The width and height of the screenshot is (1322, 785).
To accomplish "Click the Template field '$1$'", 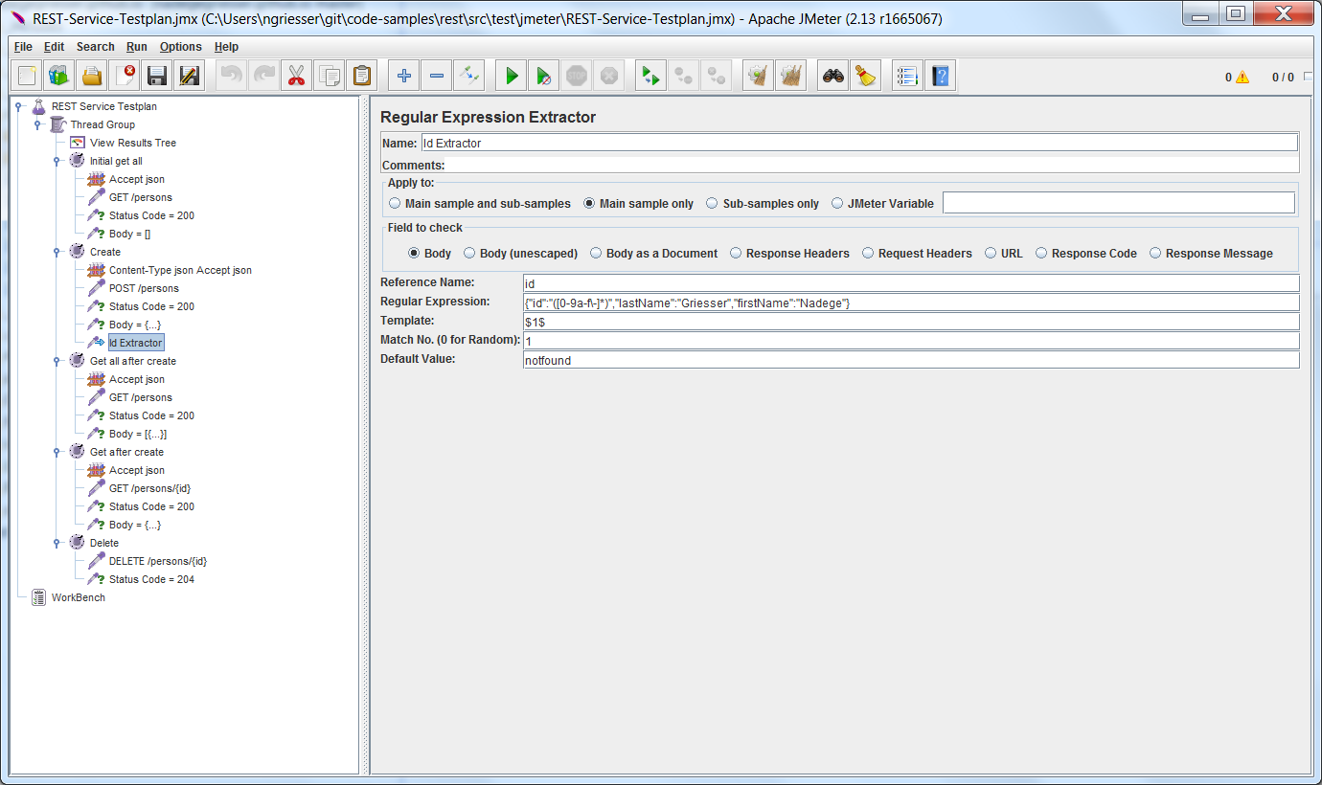I will tap(911, 322).
